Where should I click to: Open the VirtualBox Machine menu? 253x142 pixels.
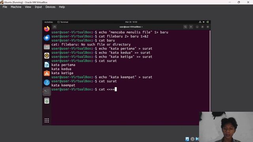pos(16,7)
